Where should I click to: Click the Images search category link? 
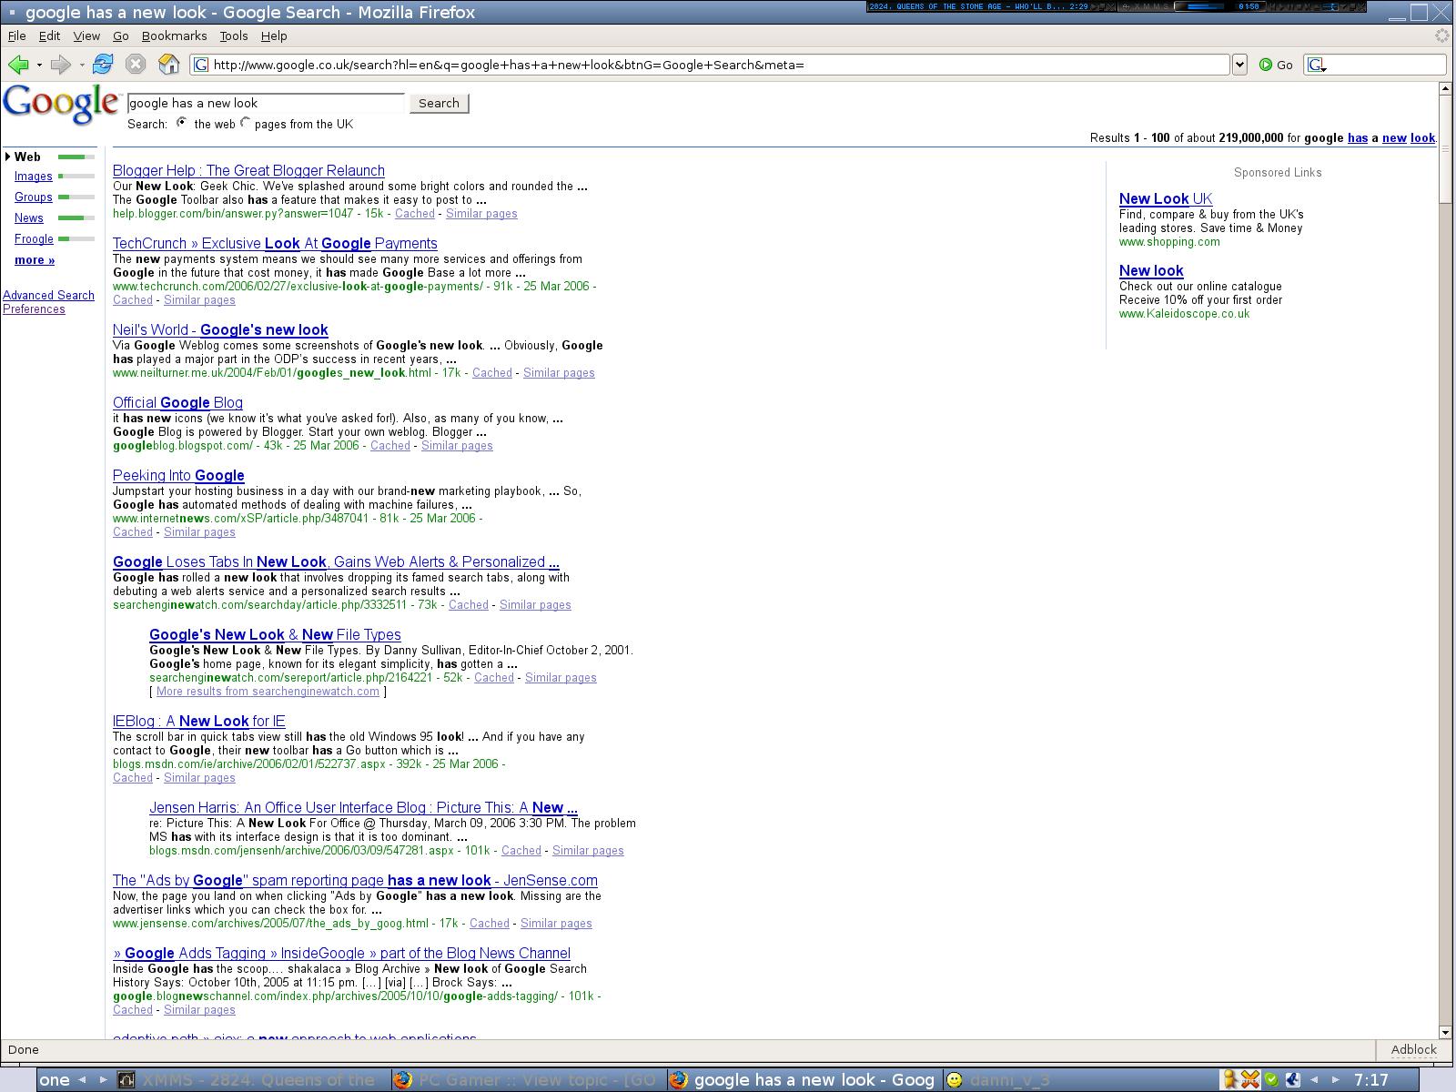(34, 176)
